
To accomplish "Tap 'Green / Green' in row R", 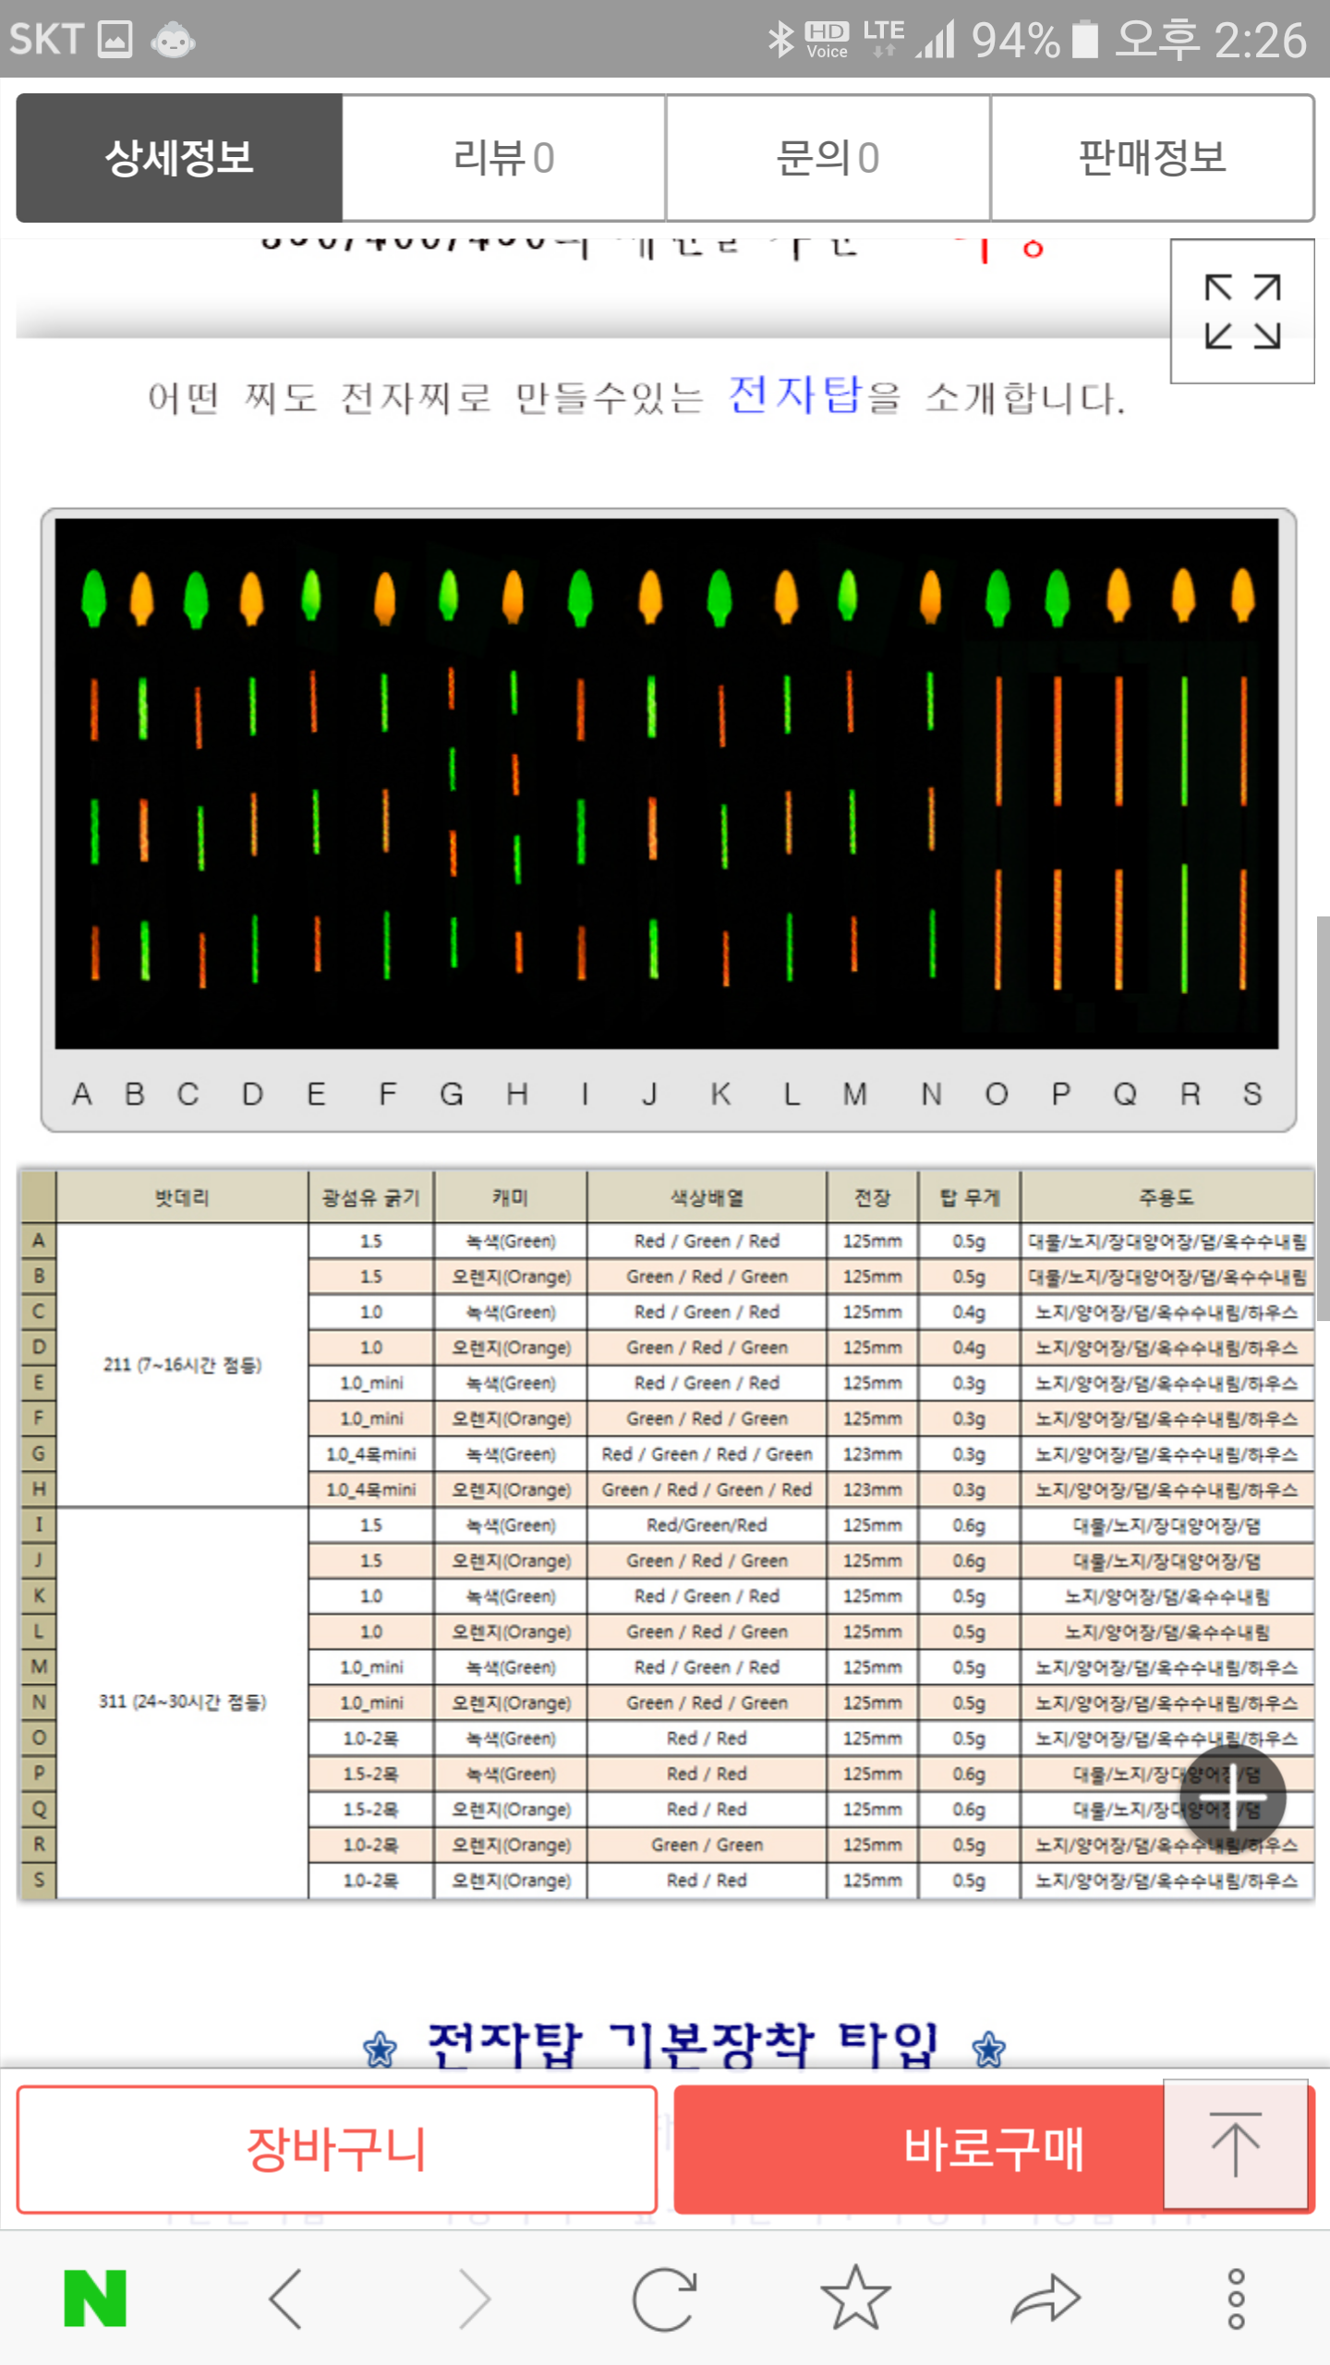I will pyautogui.click(x=707, y=1845).
